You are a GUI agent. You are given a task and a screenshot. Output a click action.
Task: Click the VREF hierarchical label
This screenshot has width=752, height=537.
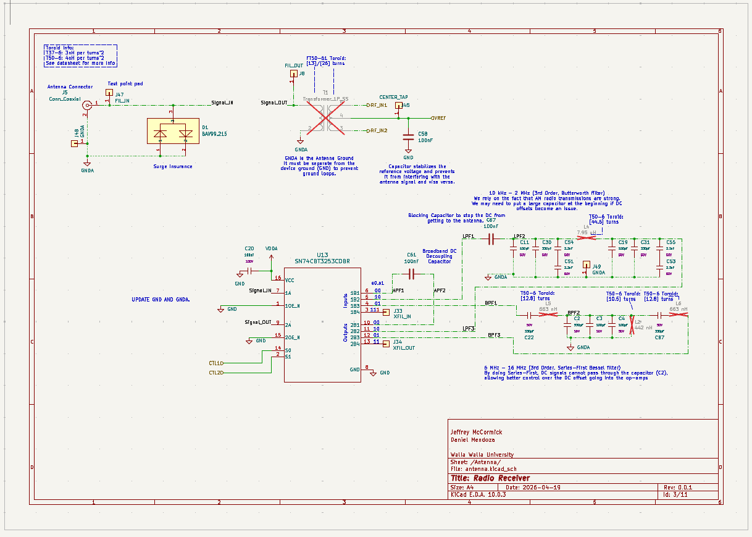click(x=437, y=117)
